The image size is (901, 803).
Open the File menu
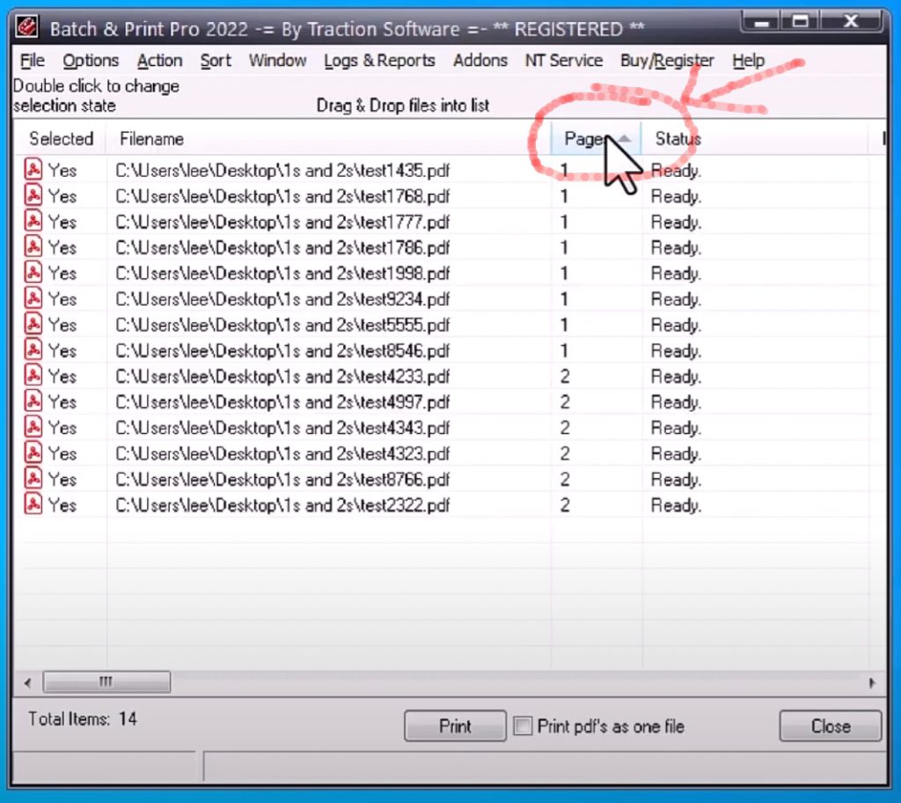point(32,61)
